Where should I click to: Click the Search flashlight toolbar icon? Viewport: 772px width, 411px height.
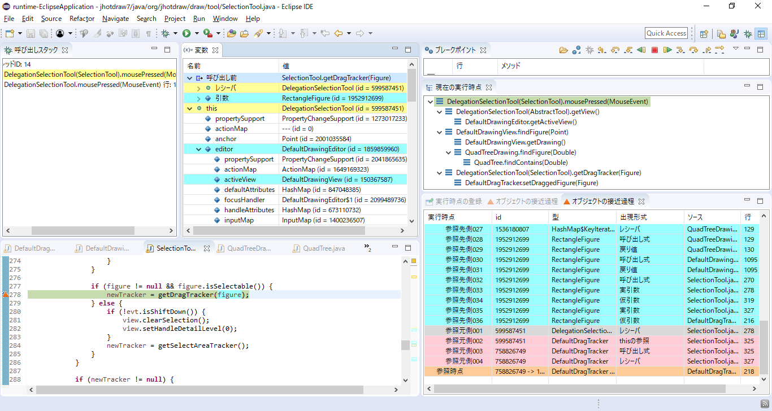point(258,33)
